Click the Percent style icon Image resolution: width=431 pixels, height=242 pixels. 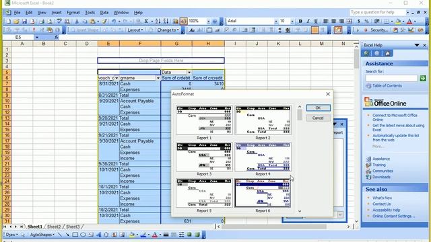366,21
